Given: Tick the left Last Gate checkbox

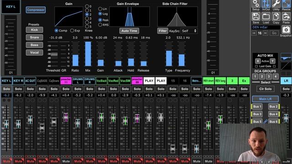Looking at the screenshot, I should (x=256, y=66).
